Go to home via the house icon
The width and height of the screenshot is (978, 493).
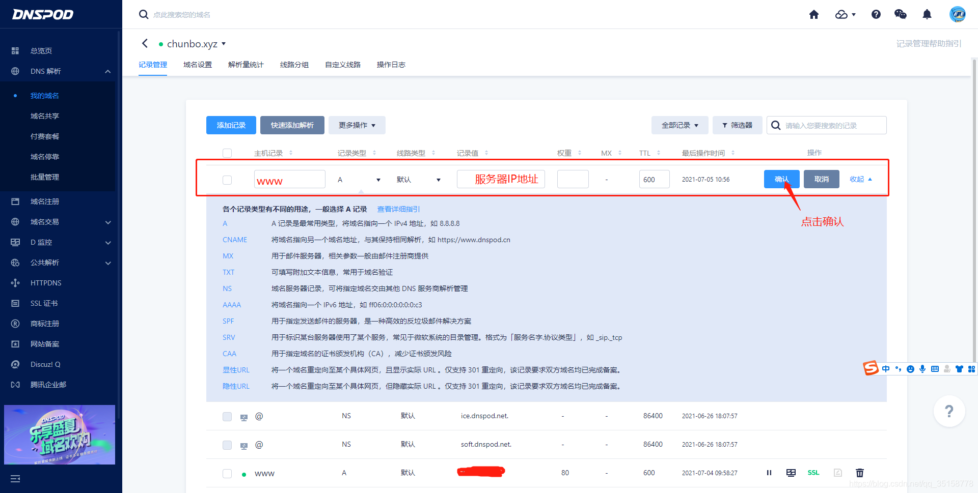[814, 14]
